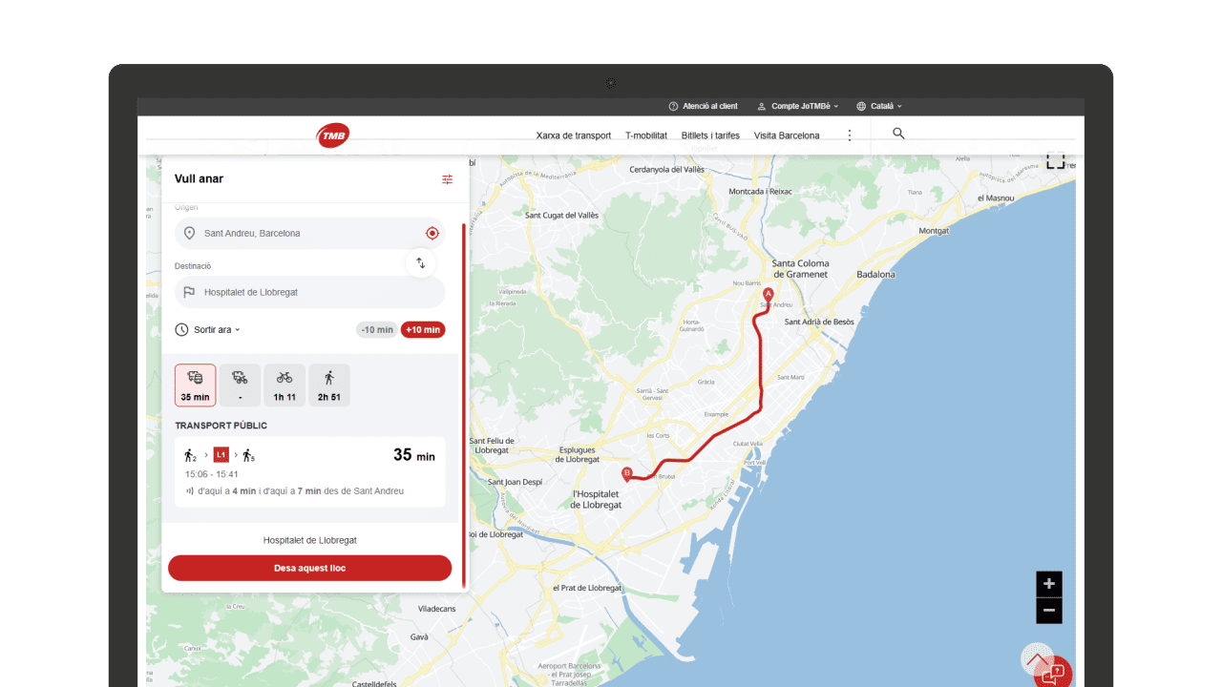This screenshot has width=1222, height=687.
Task: Click el Prat de Llobregat map label
Action: point(587,588)
